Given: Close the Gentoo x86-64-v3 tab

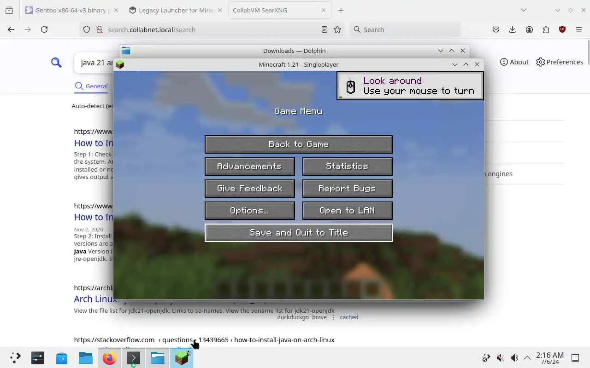Looking at the screenshot, I should [116, 10].
